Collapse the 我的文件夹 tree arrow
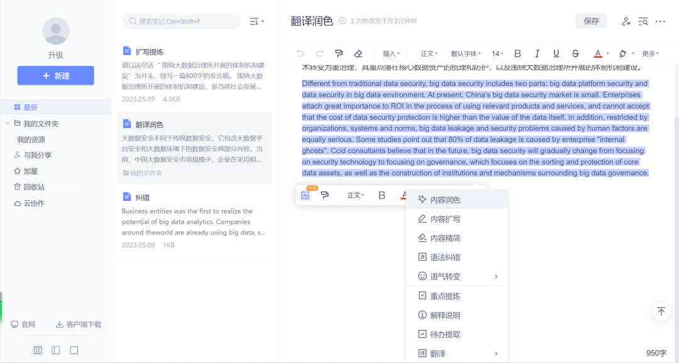The image size is (679, 363). (x=8, y=124)
